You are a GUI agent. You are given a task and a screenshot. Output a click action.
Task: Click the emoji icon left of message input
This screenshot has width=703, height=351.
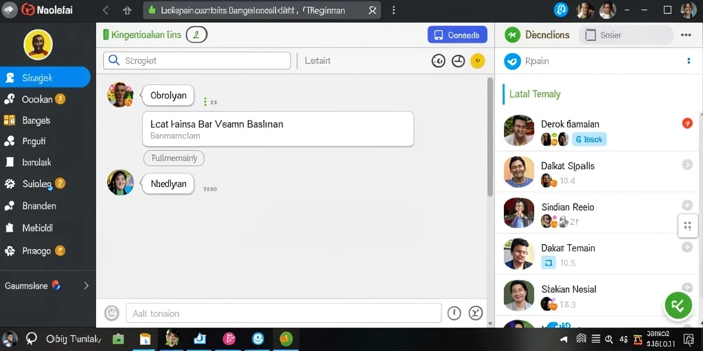[112, 313]
